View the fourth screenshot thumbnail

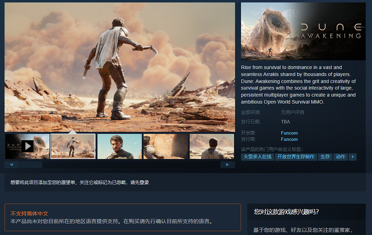coord(166,146)
